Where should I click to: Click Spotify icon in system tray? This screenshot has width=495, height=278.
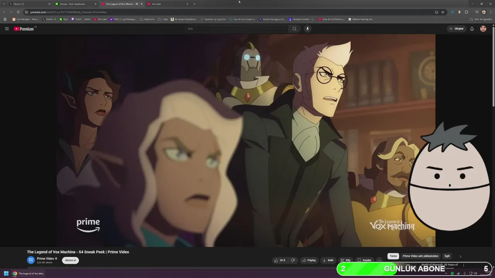[x=452, y=273]
